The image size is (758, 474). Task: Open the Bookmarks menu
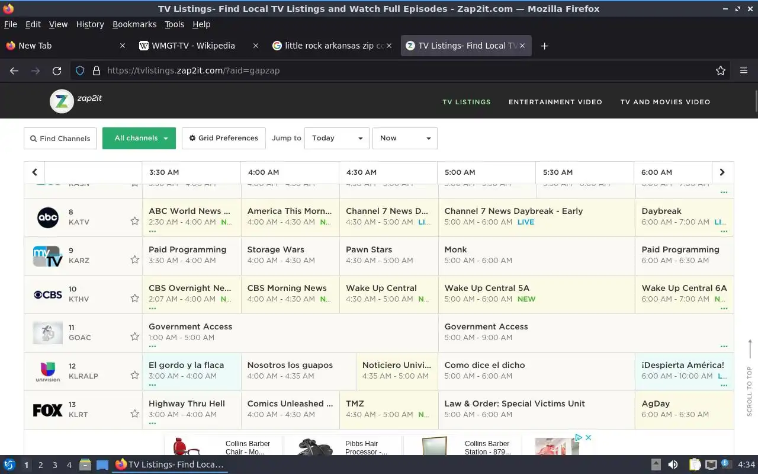(x=134, y=24)
